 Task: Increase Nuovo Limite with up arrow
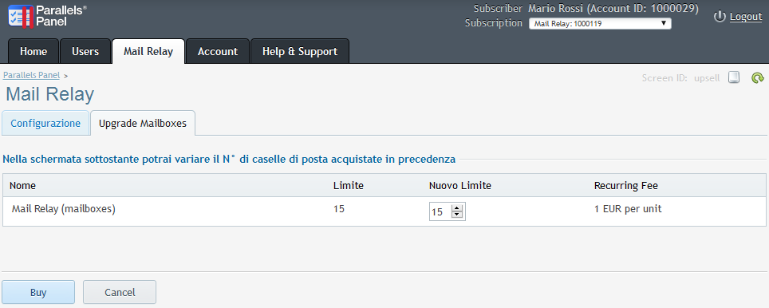point(457,208)
